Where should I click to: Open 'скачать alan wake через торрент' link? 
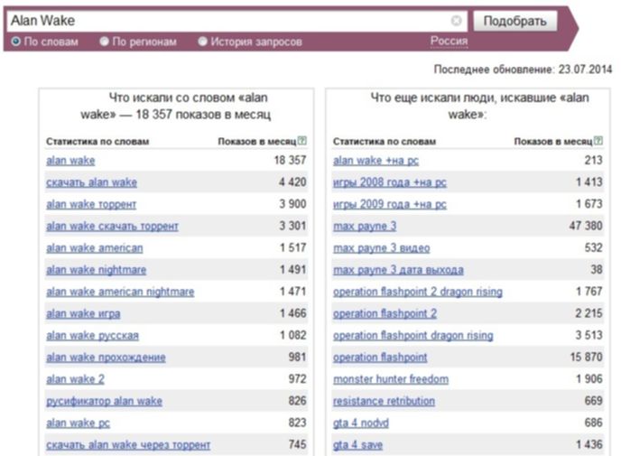click(x=128, y=445)
